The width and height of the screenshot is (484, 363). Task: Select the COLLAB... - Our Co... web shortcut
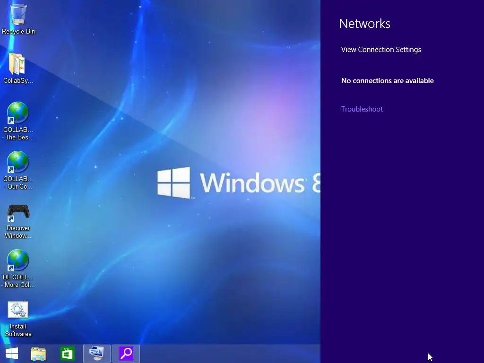[18, 170]
